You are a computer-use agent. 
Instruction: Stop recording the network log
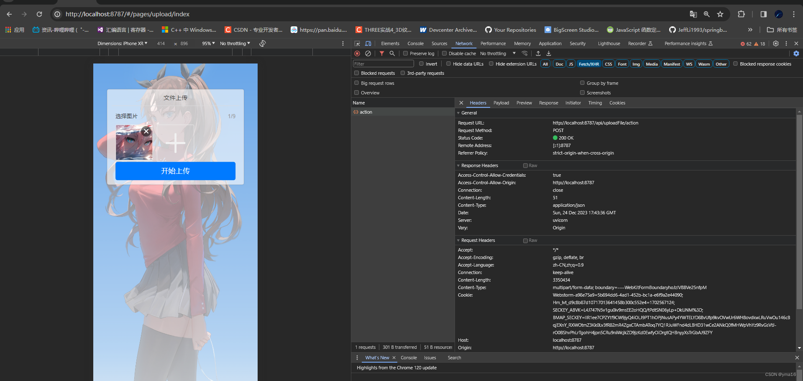(357, 53)
